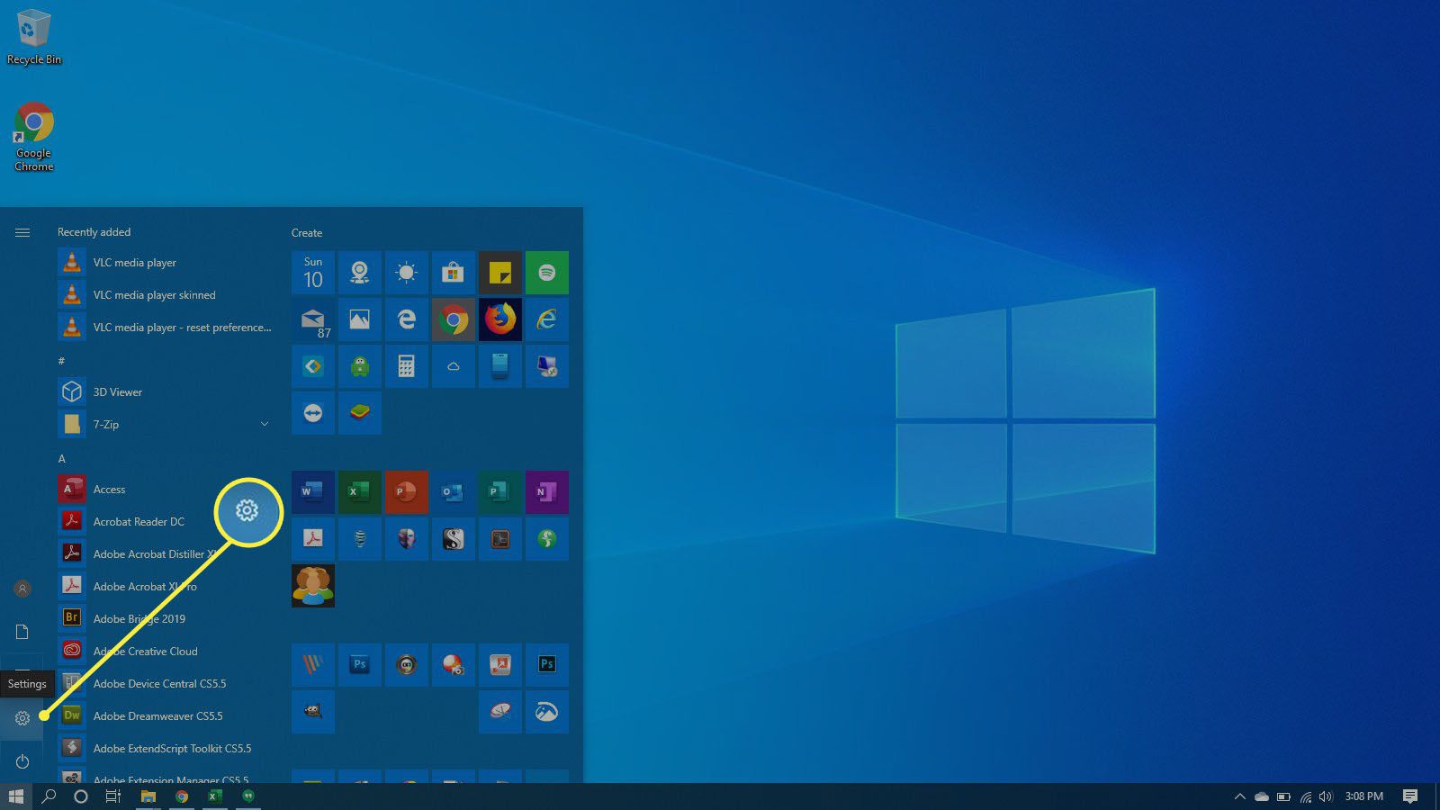Launch Adobe Device Central CS5.5
Screen dimensions: 1440x810
click(165, 684)
